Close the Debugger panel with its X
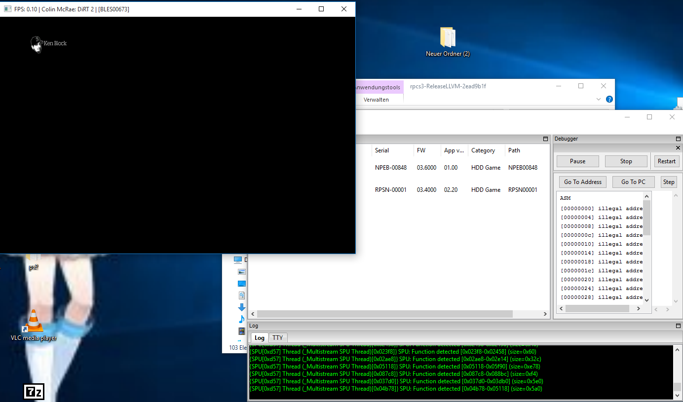The image size is (683, 402). [x=678, y=148]
